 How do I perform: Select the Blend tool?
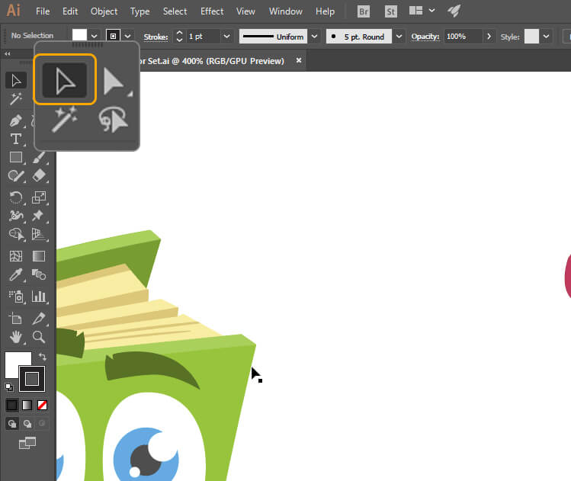[39, 274]
